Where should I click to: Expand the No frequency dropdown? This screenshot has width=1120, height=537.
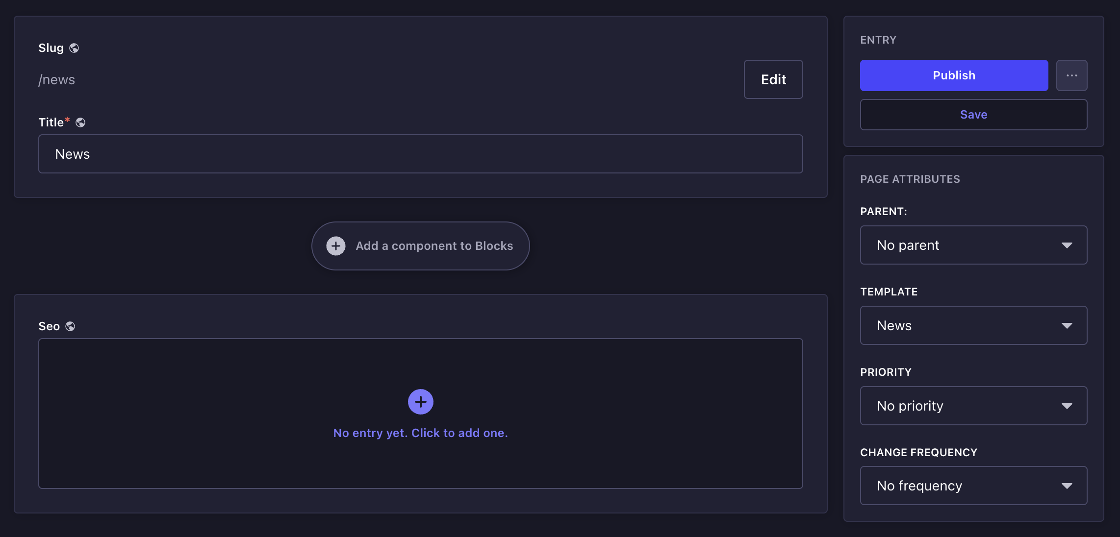(974, 486)
